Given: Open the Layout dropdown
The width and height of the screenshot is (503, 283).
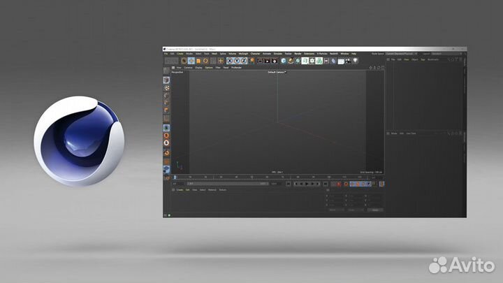Looking at the screenshot, I should tap(446, 54).
